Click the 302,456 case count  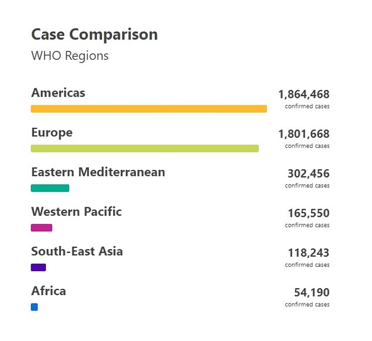[x=308, y=174]
